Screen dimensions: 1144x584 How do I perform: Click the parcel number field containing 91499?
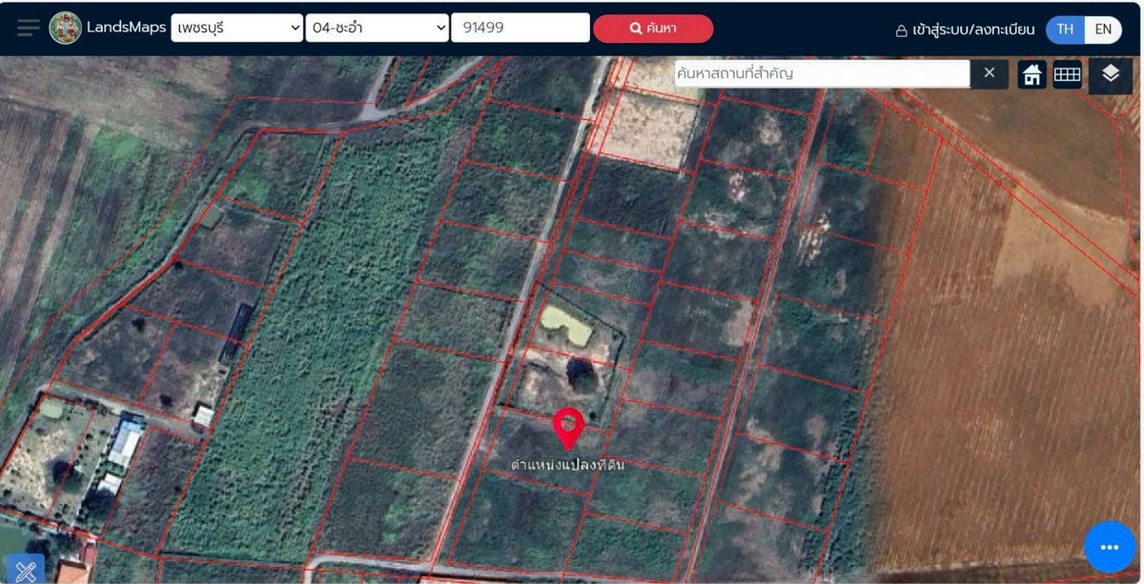pyautogui.click(x=521, y=28)
